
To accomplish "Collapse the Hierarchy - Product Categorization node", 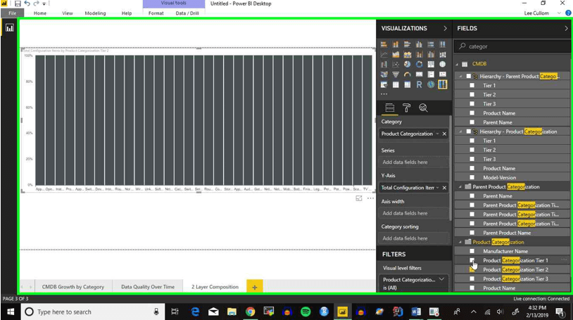I will tap(460, 132).
